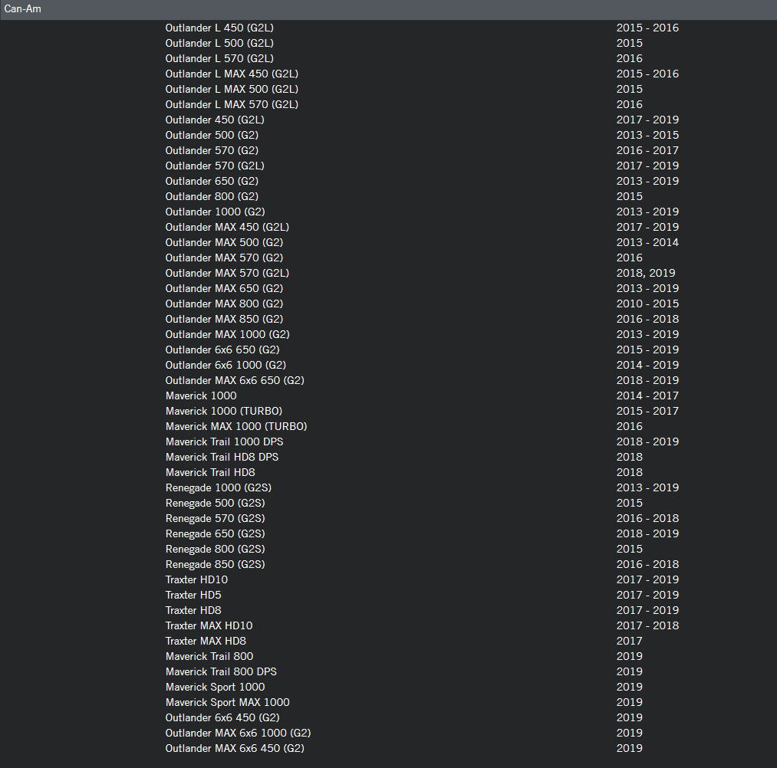Click years 2018, 2019 for Outlander MAX 570 (G2L)
Screen dimensions: 777x768
[x=646, y=274]
